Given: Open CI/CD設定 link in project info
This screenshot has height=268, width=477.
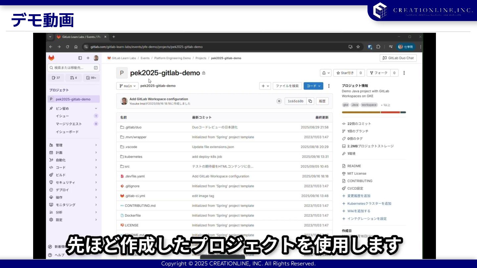Looking at the screenshot, I should point(355,188).
